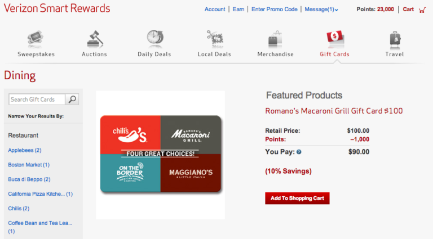Click the Points: 23,000 balance

point(375,10)
